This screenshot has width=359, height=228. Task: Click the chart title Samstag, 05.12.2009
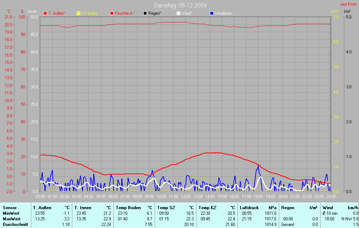[x=180, y=5]
